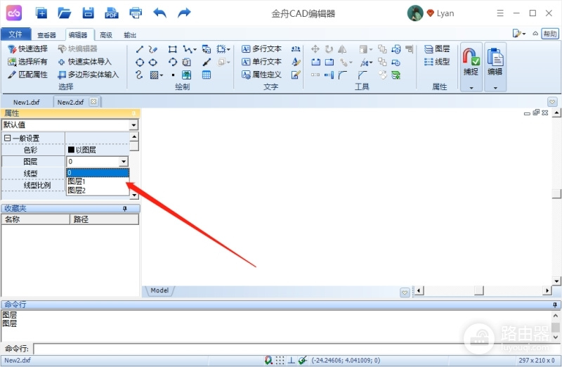Image resolution: width=562 pixels, height=367 pixels.
Task: Click the 快速选择 button
Action: tap(28, 49)
